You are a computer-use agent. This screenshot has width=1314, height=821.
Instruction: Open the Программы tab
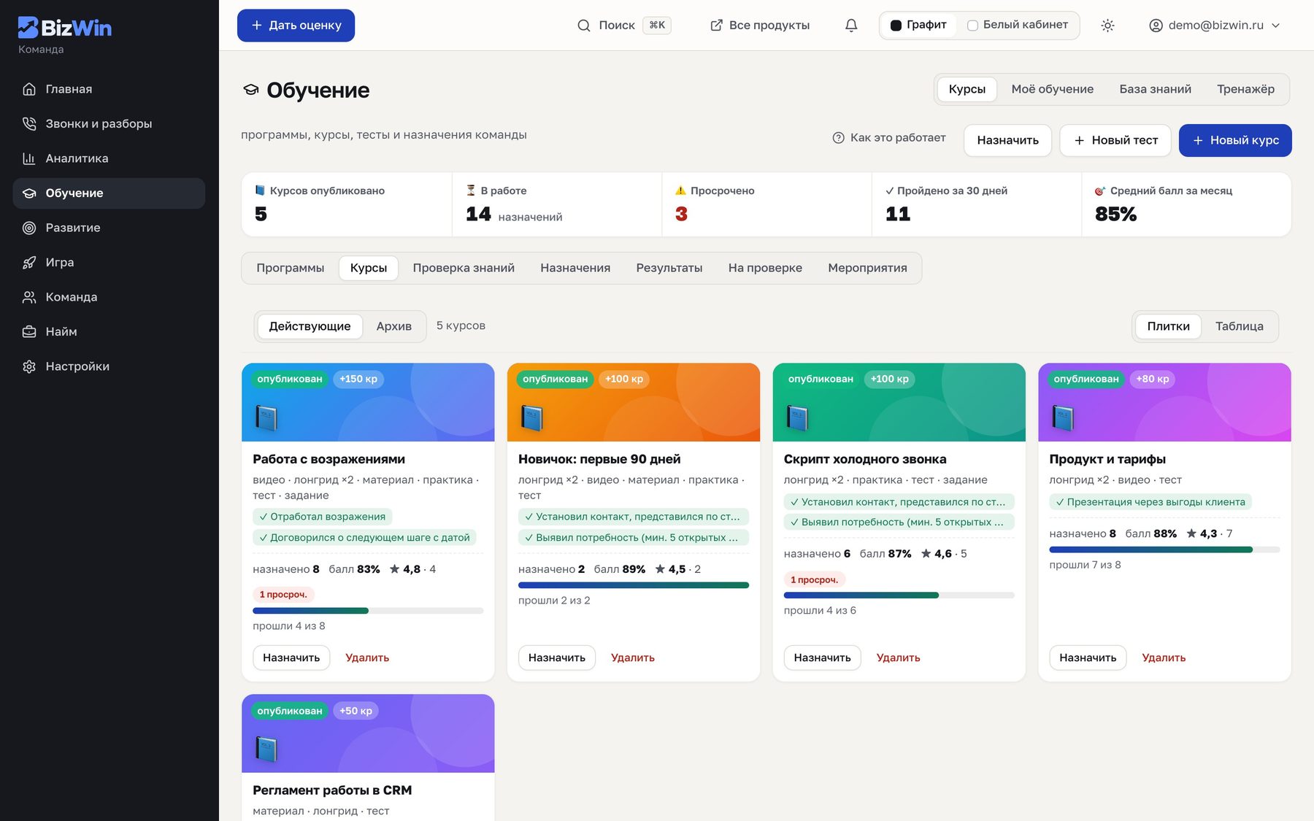click(x=291, y=268)
